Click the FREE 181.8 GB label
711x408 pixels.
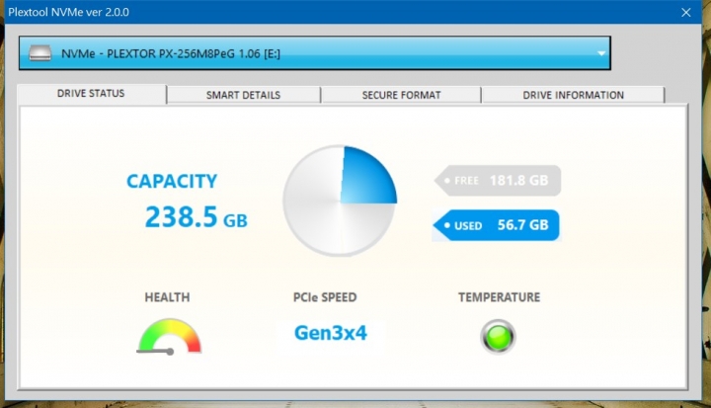point(498,181)
